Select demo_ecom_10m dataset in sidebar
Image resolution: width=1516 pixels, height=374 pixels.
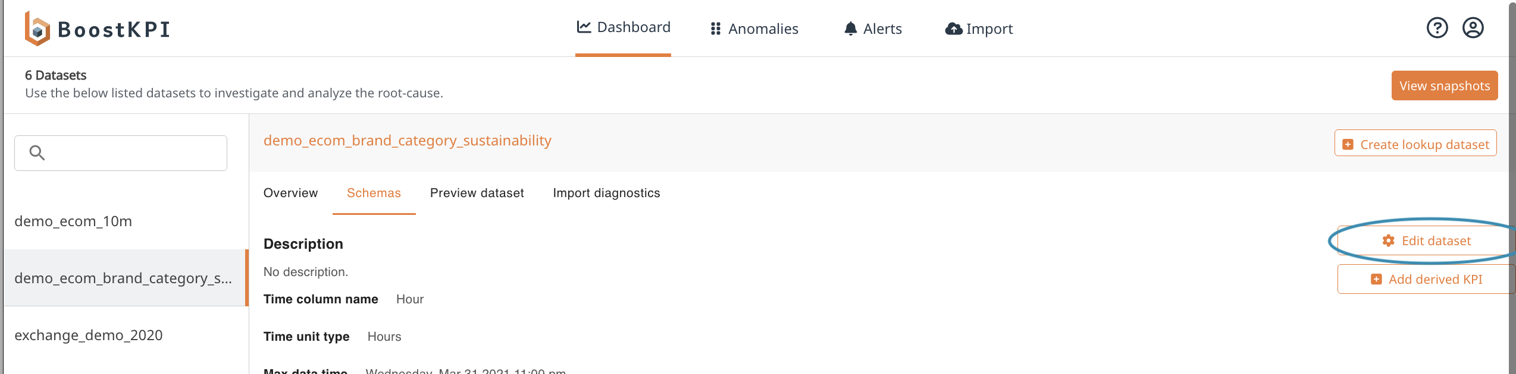click(73, 221)
